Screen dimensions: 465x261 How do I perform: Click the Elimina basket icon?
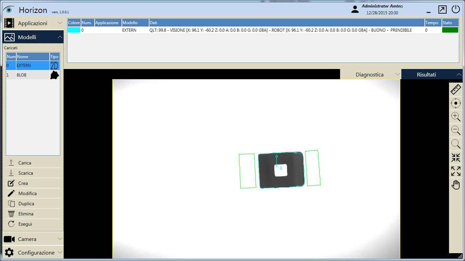pos(11,214)
